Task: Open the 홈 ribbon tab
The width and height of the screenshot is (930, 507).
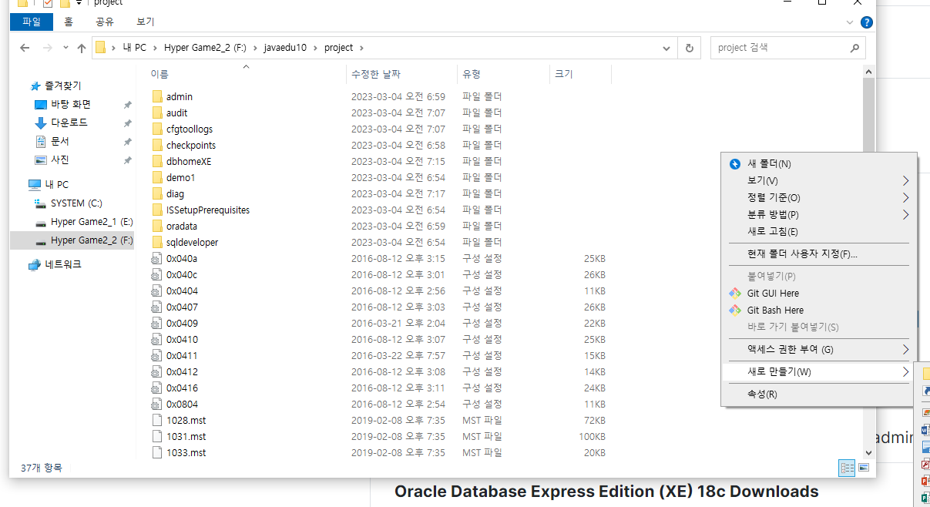Action: point(69,22)
